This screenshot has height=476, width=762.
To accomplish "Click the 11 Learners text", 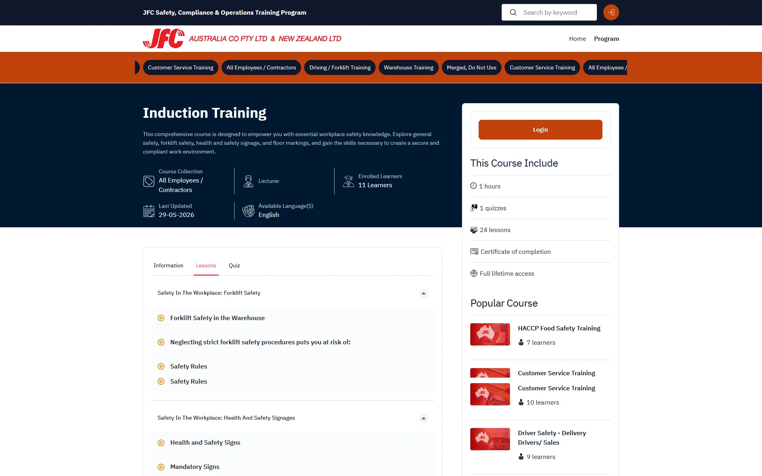I will tap(375, 185).
